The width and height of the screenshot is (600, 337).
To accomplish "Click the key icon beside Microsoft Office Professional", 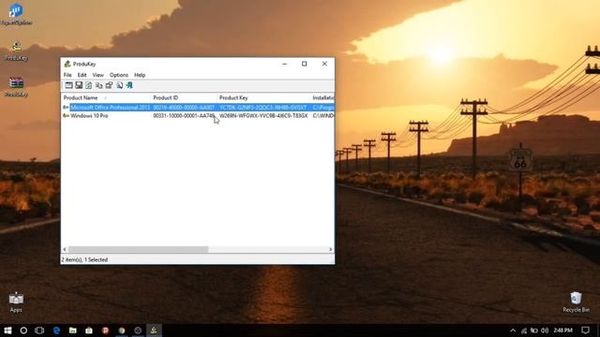I will (x=66, y=108).
